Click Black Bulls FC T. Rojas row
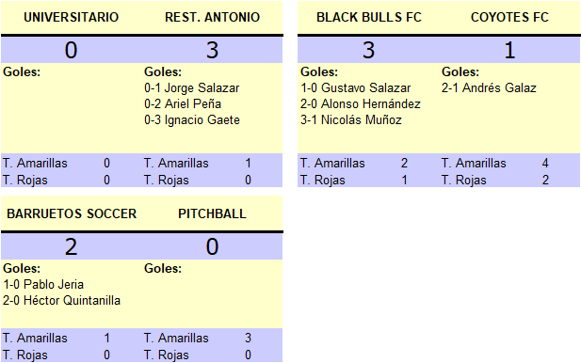 [368, 180]
